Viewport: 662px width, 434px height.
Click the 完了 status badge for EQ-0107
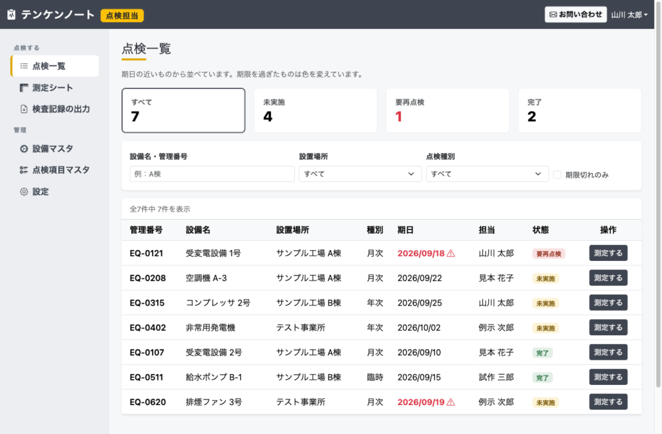pos(542,353)
